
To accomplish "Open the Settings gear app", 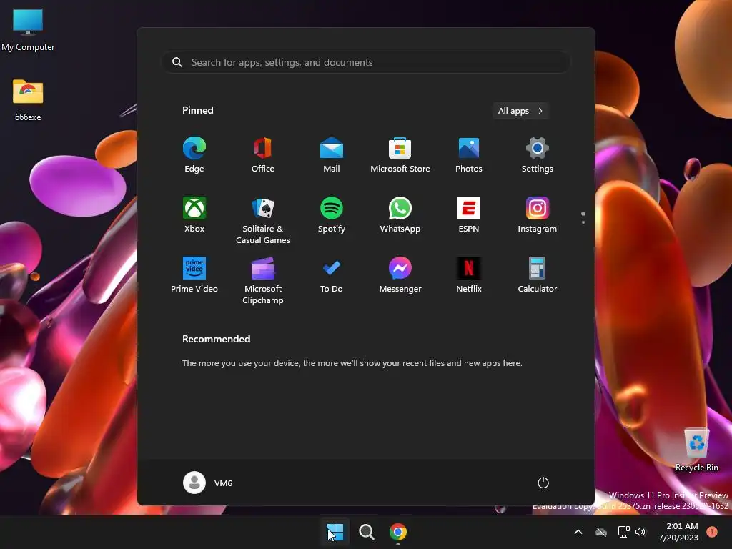I will point(538,155).
